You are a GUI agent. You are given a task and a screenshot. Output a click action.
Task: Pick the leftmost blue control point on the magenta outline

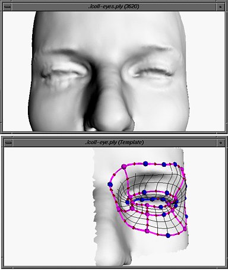pos(110,185)
